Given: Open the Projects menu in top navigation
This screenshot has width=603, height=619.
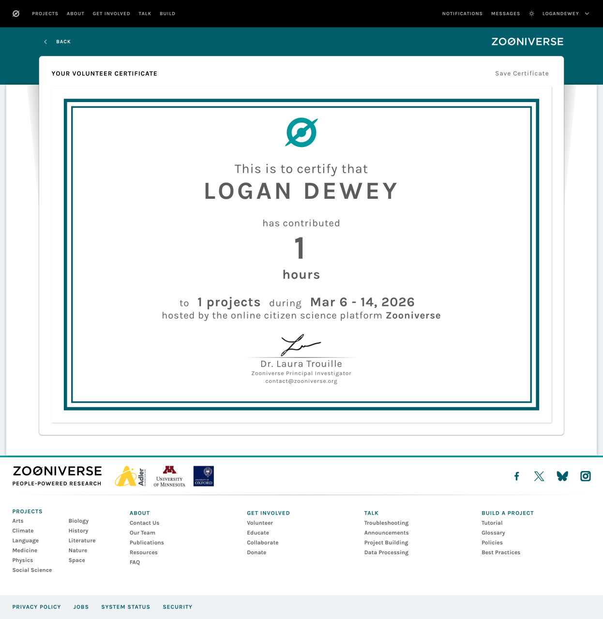Looking at the screenshot, I should pos(45,14).
